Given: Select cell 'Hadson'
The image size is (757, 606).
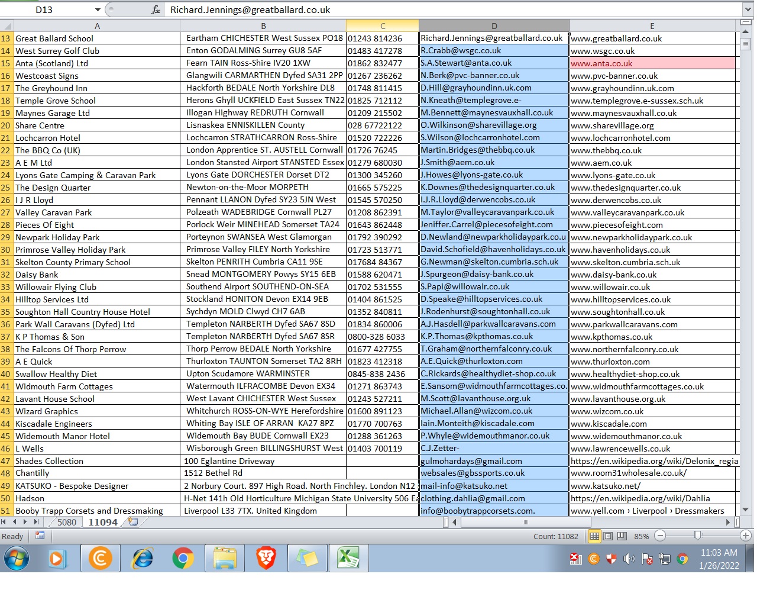Looking at the screenshot, I should [97, 498].
